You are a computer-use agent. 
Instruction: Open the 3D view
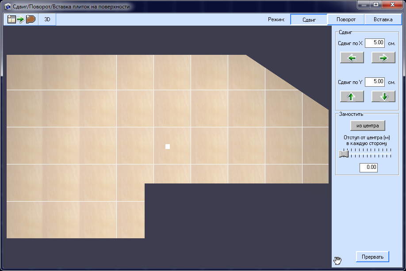(x=47, y=19)
